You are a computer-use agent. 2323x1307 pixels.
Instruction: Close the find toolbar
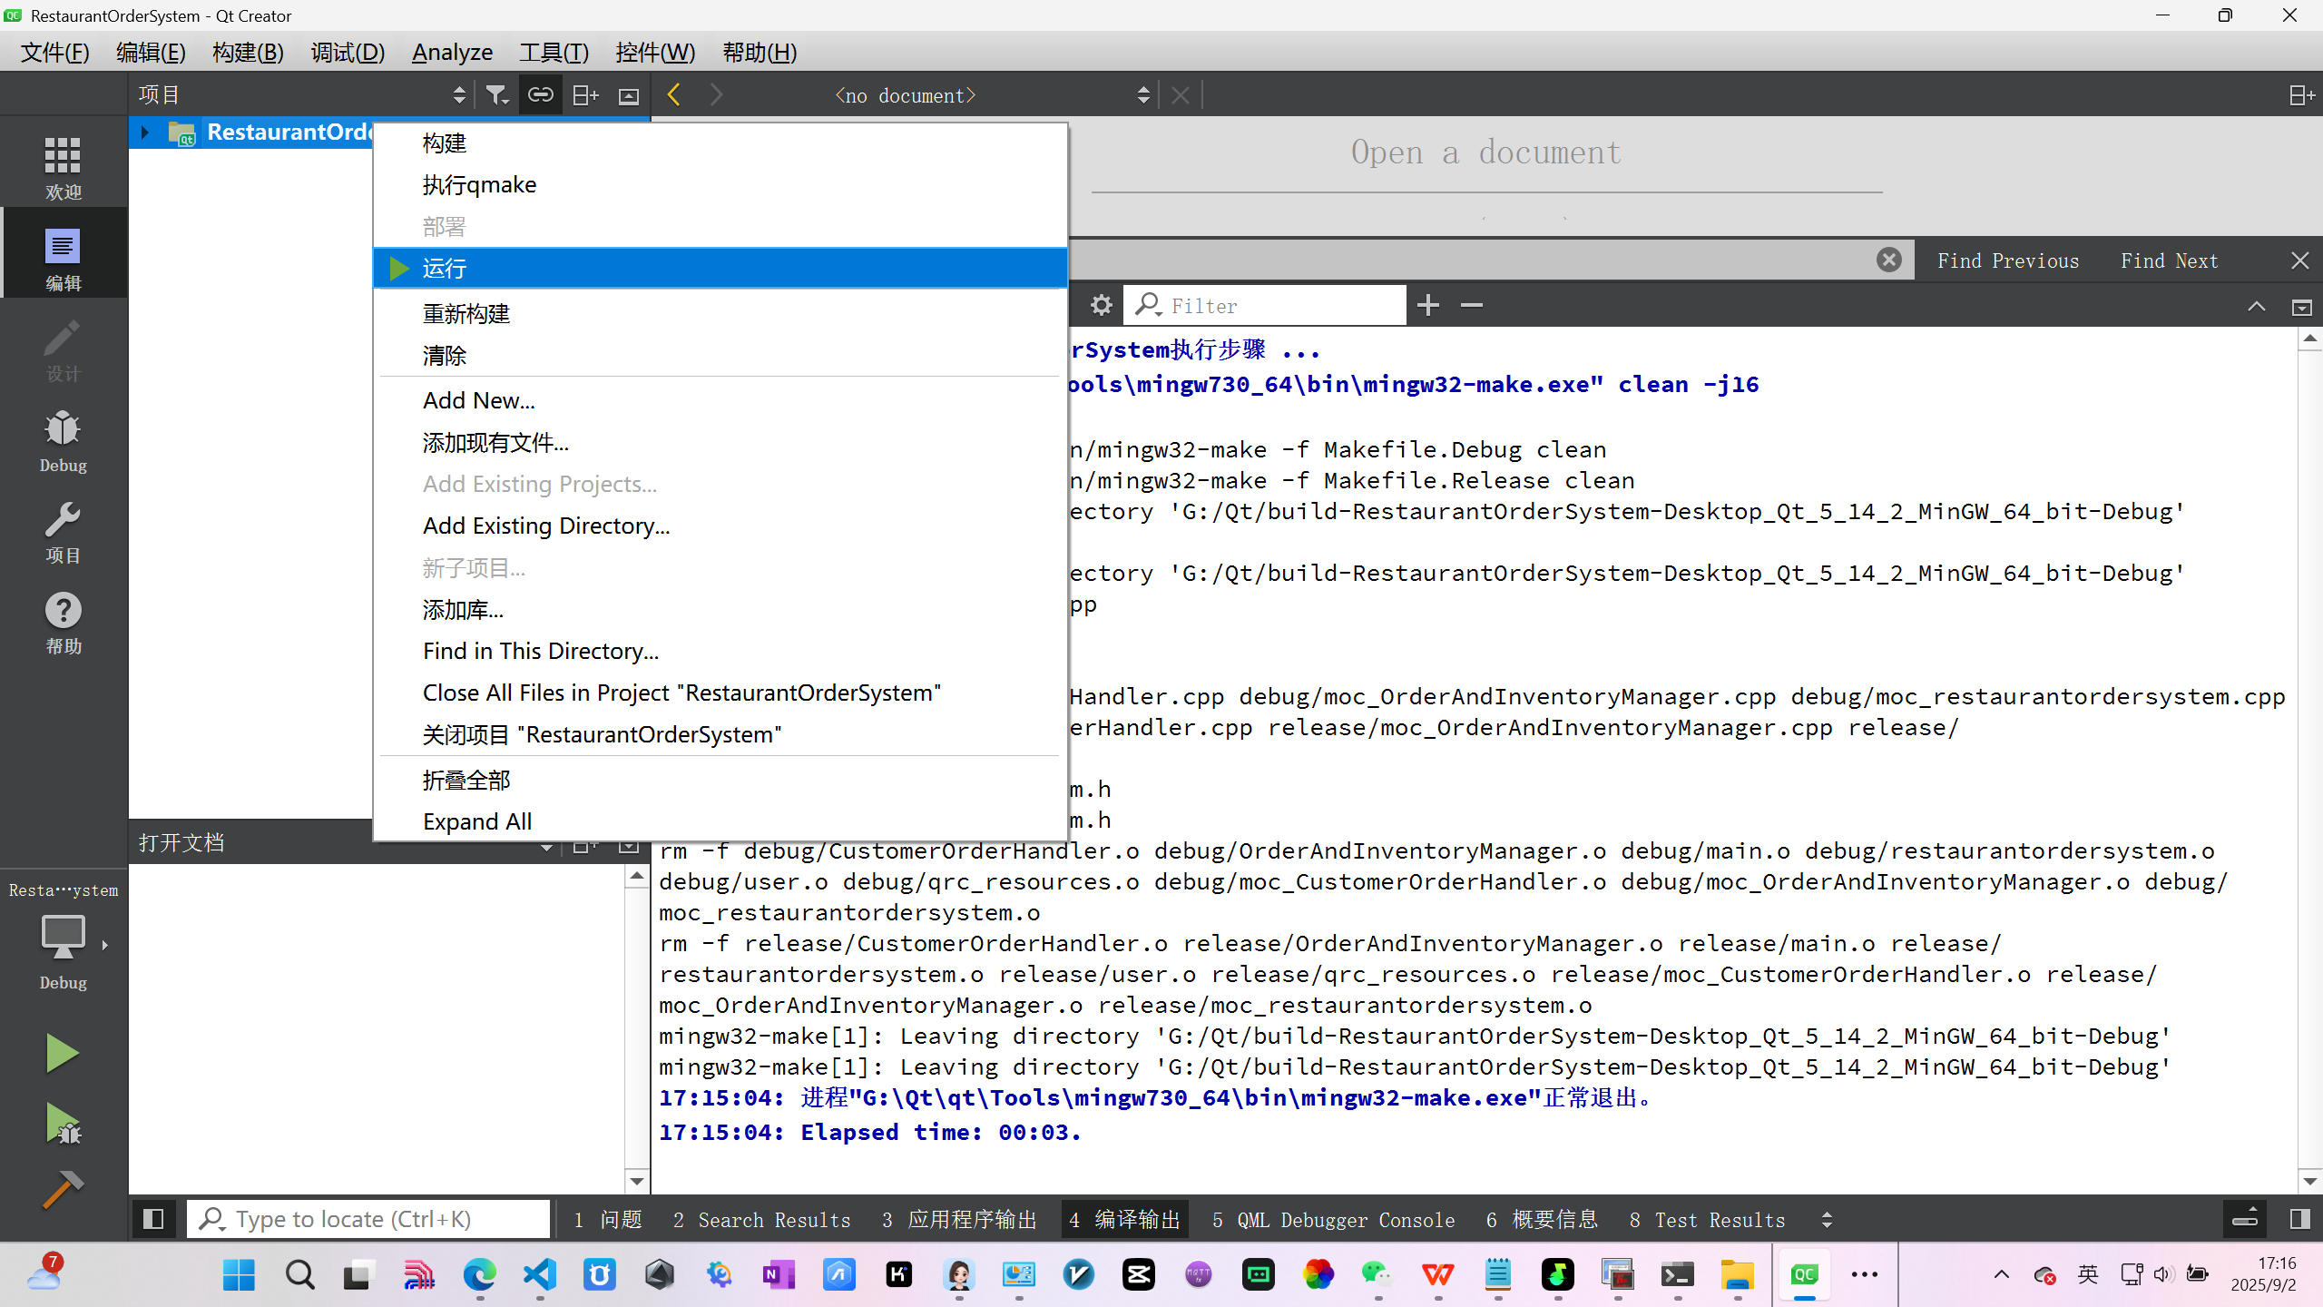click(x=2300, y=261)
